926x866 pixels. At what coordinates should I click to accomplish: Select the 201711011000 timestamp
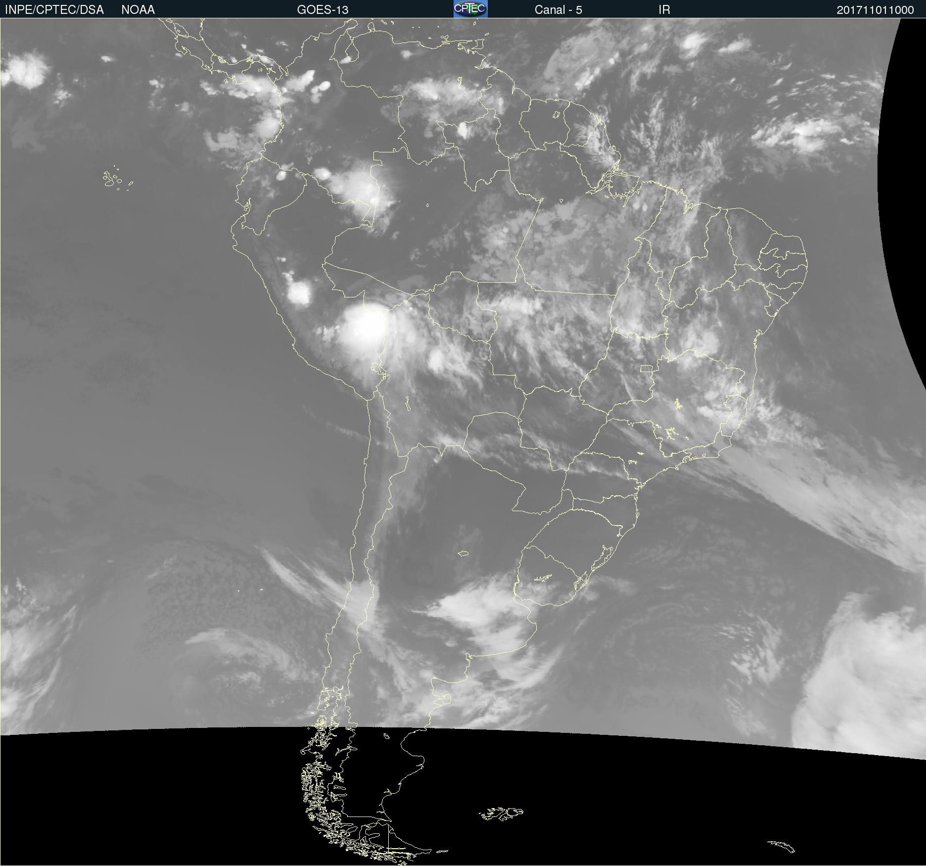(875, 10)
